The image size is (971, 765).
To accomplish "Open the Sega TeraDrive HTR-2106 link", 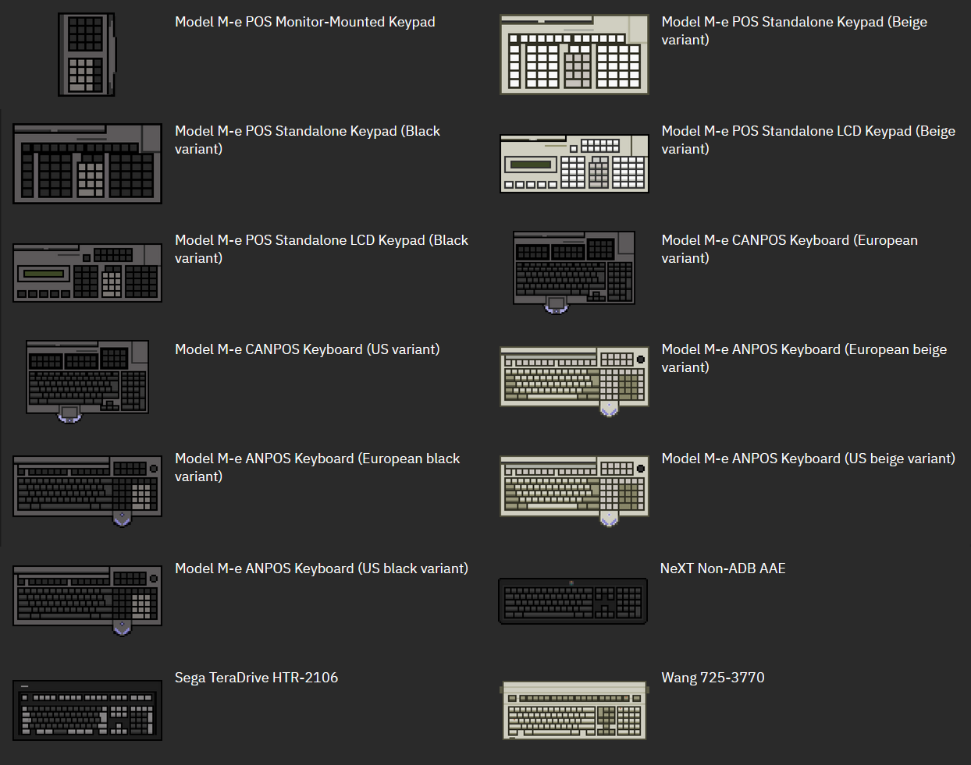I will tap(256, 678).
